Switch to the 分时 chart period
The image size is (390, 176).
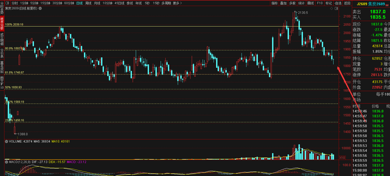point(15,3)
